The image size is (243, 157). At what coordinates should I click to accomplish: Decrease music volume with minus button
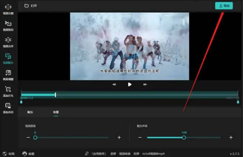point(140,138)
